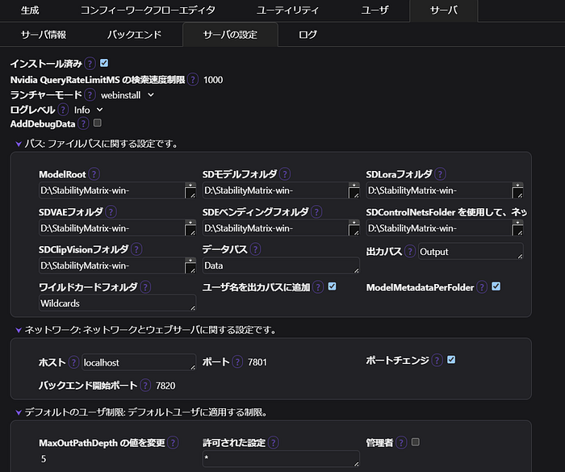Switch to the 生成 tab
This screenshot has height=472, width=565.
pyautogui.click(x=30, y=10)
